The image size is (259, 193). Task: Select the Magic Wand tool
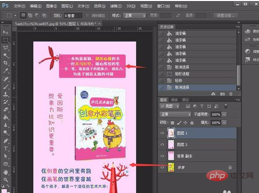[x=6, y=55]
